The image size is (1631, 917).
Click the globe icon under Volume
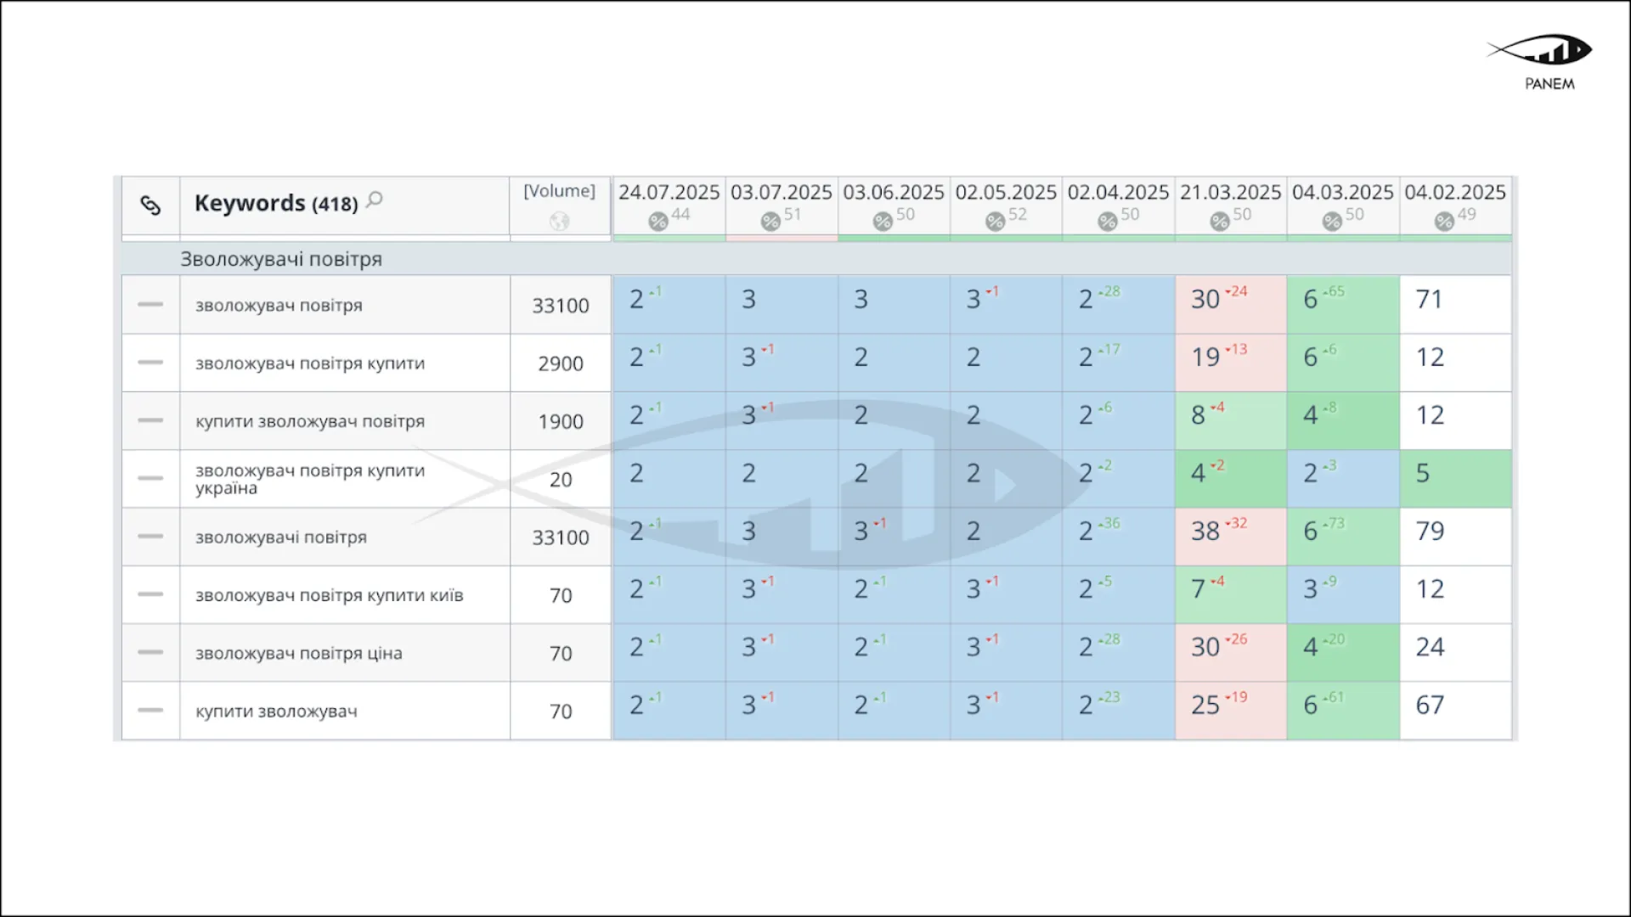(559, 221)
